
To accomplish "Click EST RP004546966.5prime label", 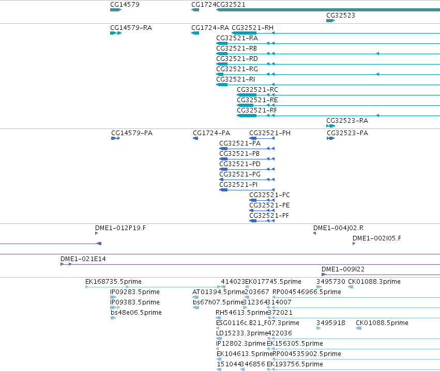I will click(307, 292).
